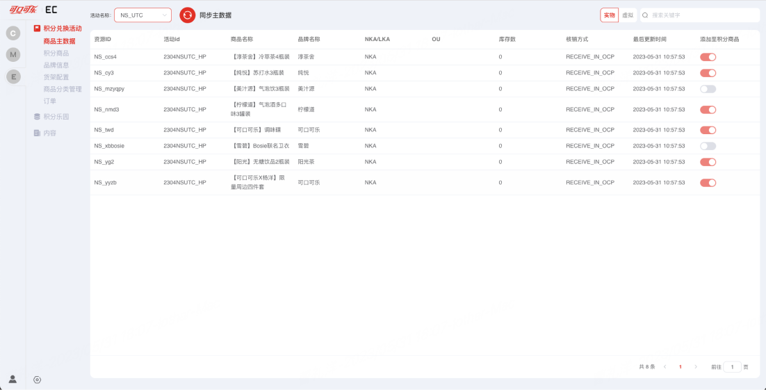
Task: Go to next page arrow
Action: 696,366
